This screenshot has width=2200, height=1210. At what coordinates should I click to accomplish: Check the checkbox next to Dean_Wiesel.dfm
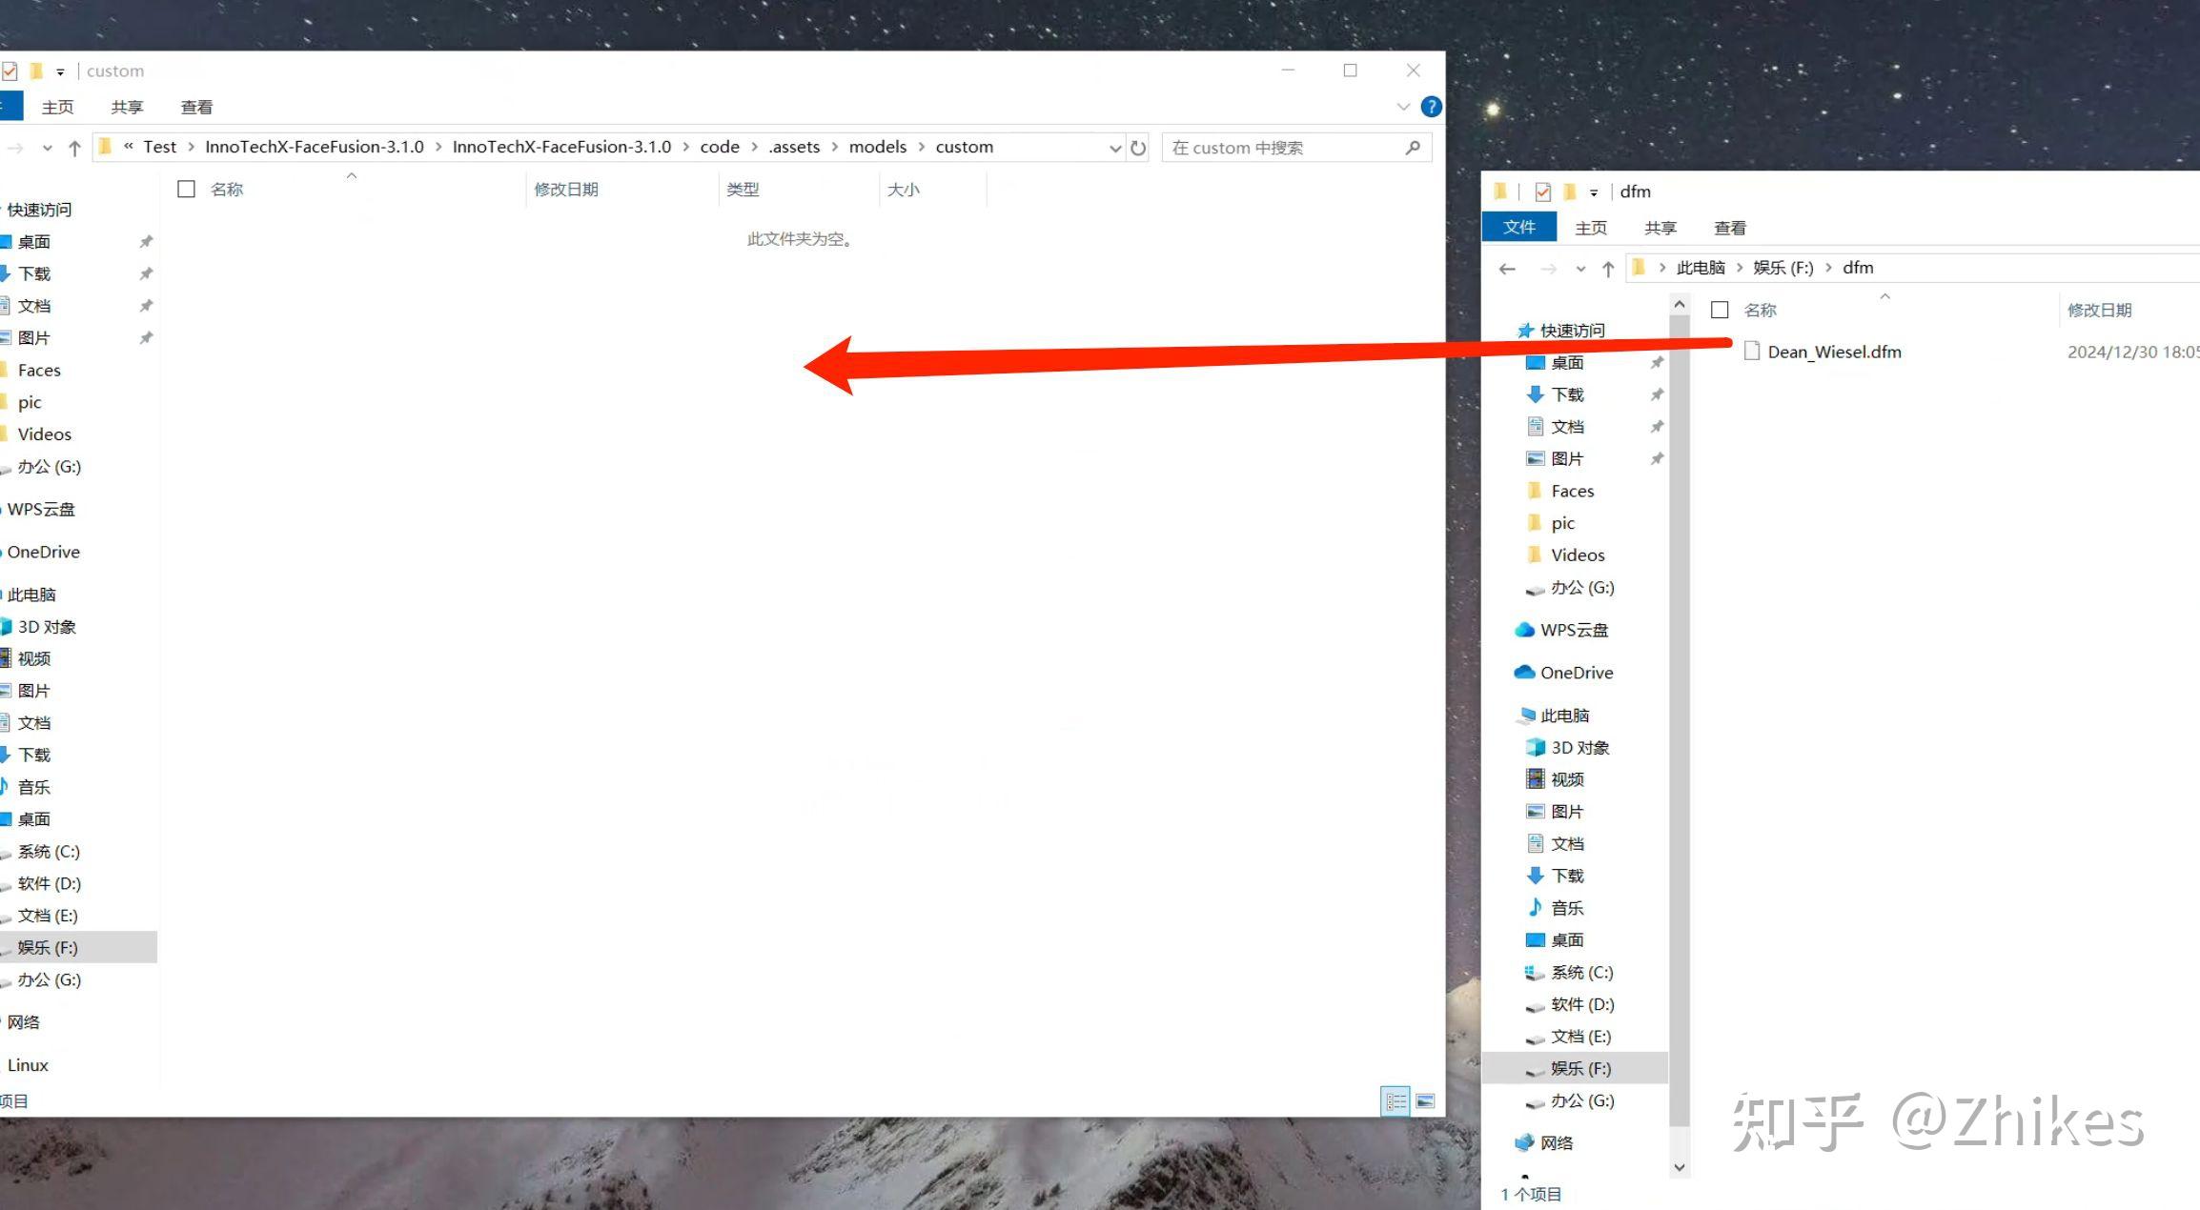1721,351
